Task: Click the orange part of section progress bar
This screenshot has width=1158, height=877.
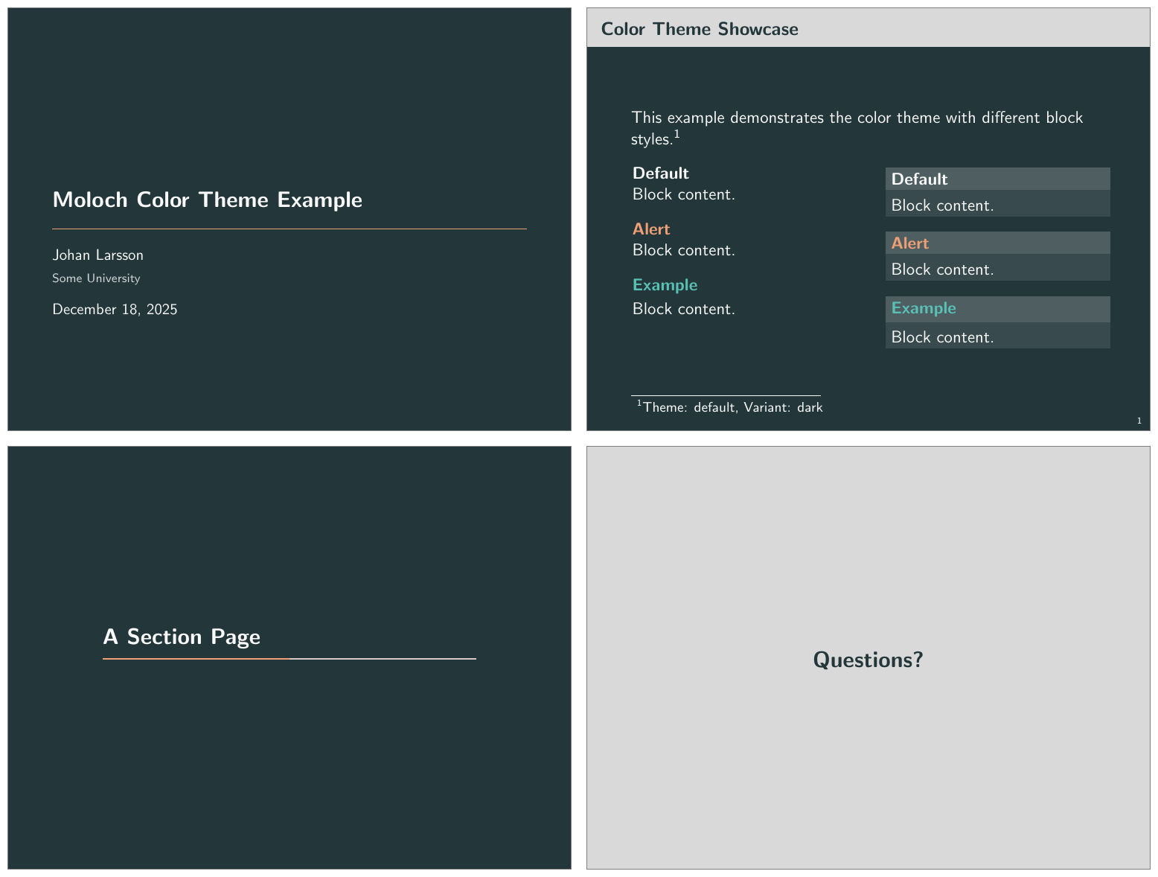Action: [195, 659]
